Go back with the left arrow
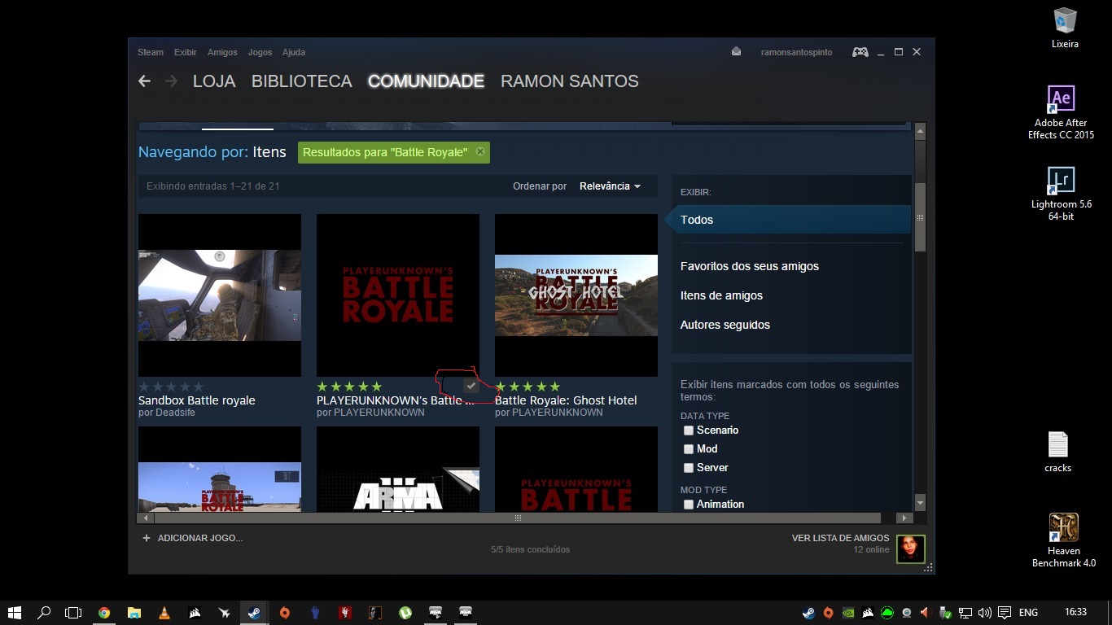 [144, 81]
